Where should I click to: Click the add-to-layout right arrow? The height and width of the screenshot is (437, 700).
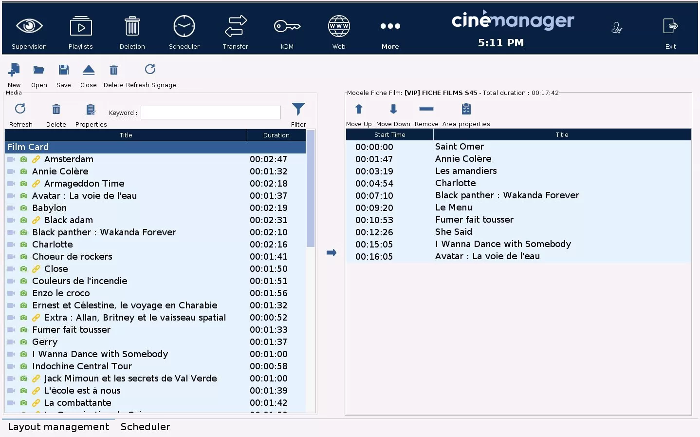click(332, 252)
